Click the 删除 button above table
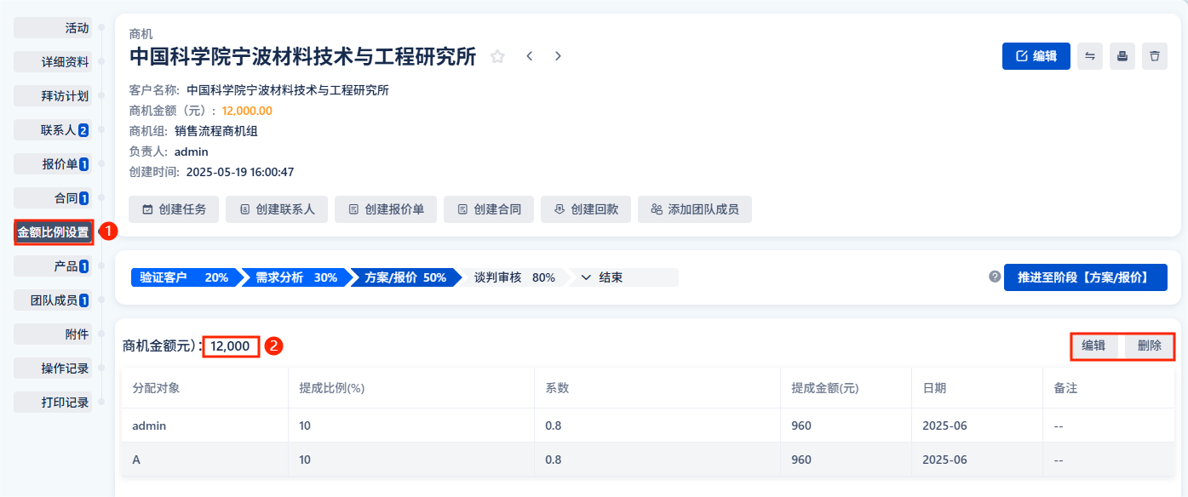The height and width of the screenshot is (497, 1188). pyautogui.click(x=1149, y=346)
